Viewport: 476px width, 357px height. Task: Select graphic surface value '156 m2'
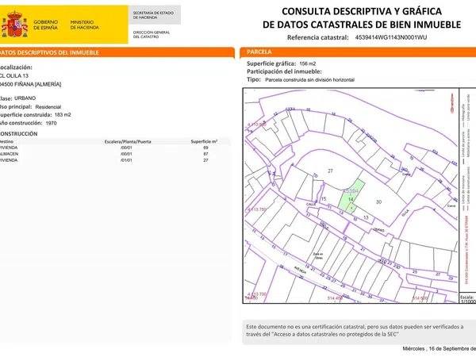click(308, 63)
